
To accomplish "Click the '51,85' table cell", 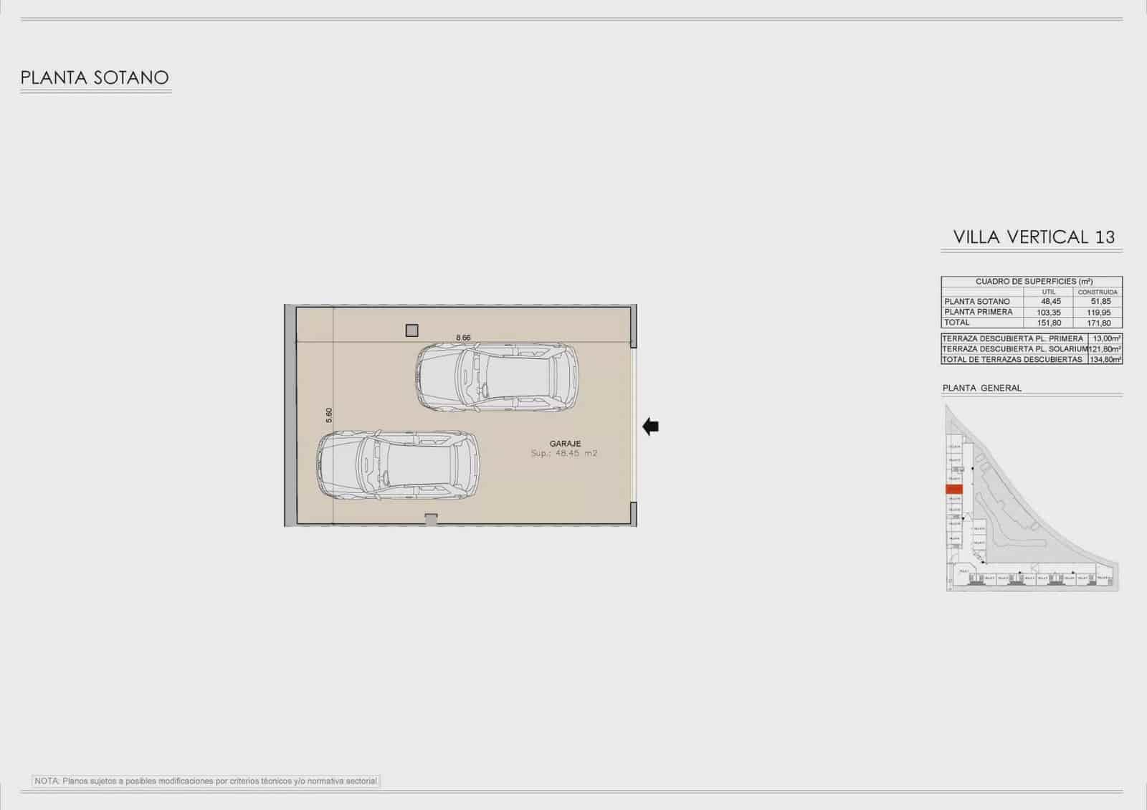I will (x=1100, y=302).
